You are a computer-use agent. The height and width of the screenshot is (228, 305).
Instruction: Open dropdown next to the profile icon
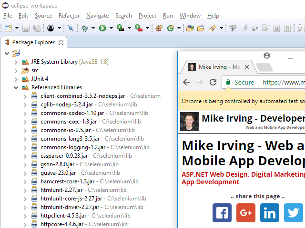point(59,28)
